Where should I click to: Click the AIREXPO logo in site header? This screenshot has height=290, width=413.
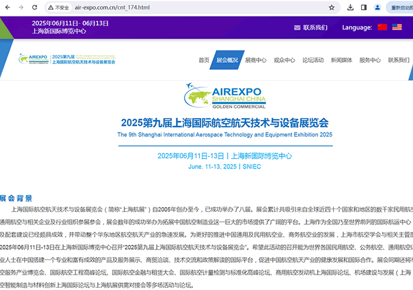[x=67, y=59]
